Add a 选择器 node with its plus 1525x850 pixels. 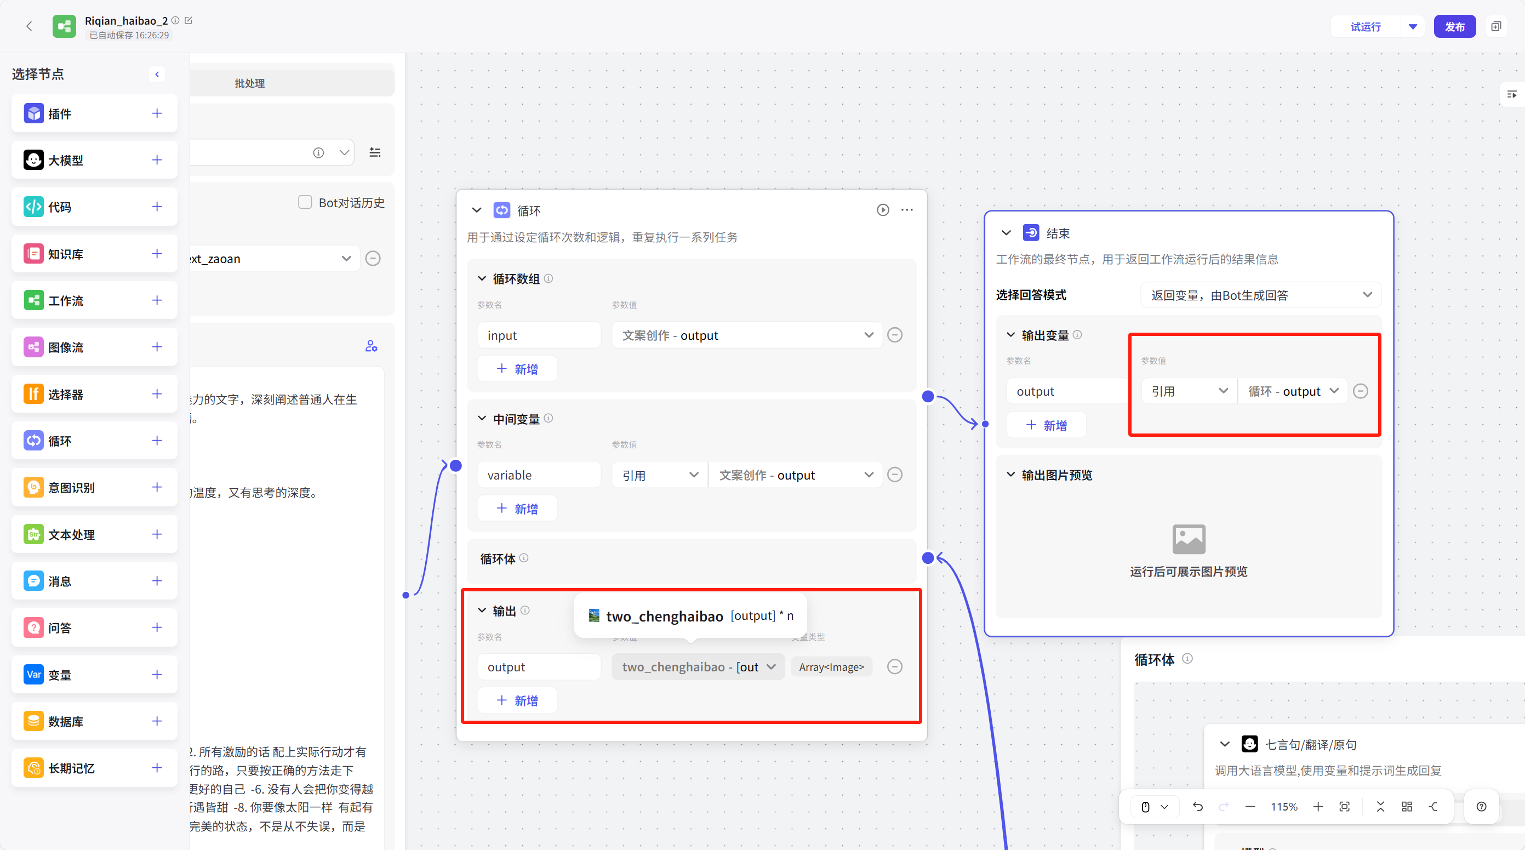coord(157,393)
